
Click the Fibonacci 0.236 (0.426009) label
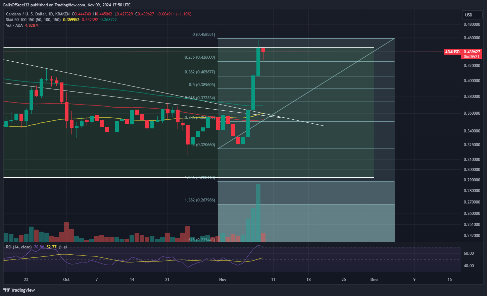(200, 57)
